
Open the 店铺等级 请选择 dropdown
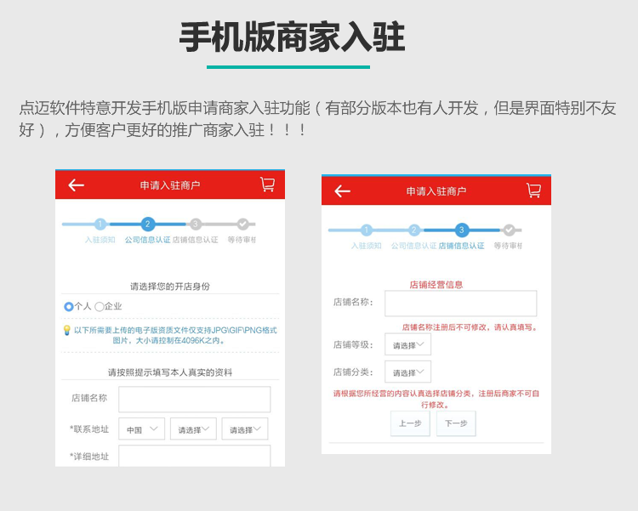coord(407,344)
